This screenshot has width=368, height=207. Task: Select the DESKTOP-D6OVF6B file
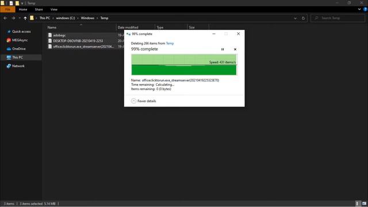[78, 41]
